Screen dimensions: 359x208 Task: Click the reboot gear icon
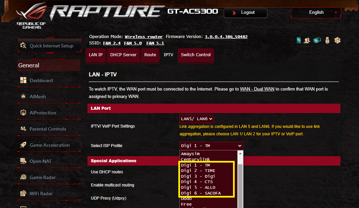click(337, 40)
